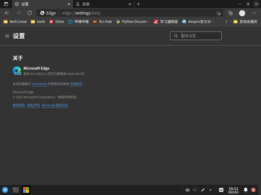Minimize the Edge window
The width and height of the screenshot is (261, 195).
click(240, 4)
